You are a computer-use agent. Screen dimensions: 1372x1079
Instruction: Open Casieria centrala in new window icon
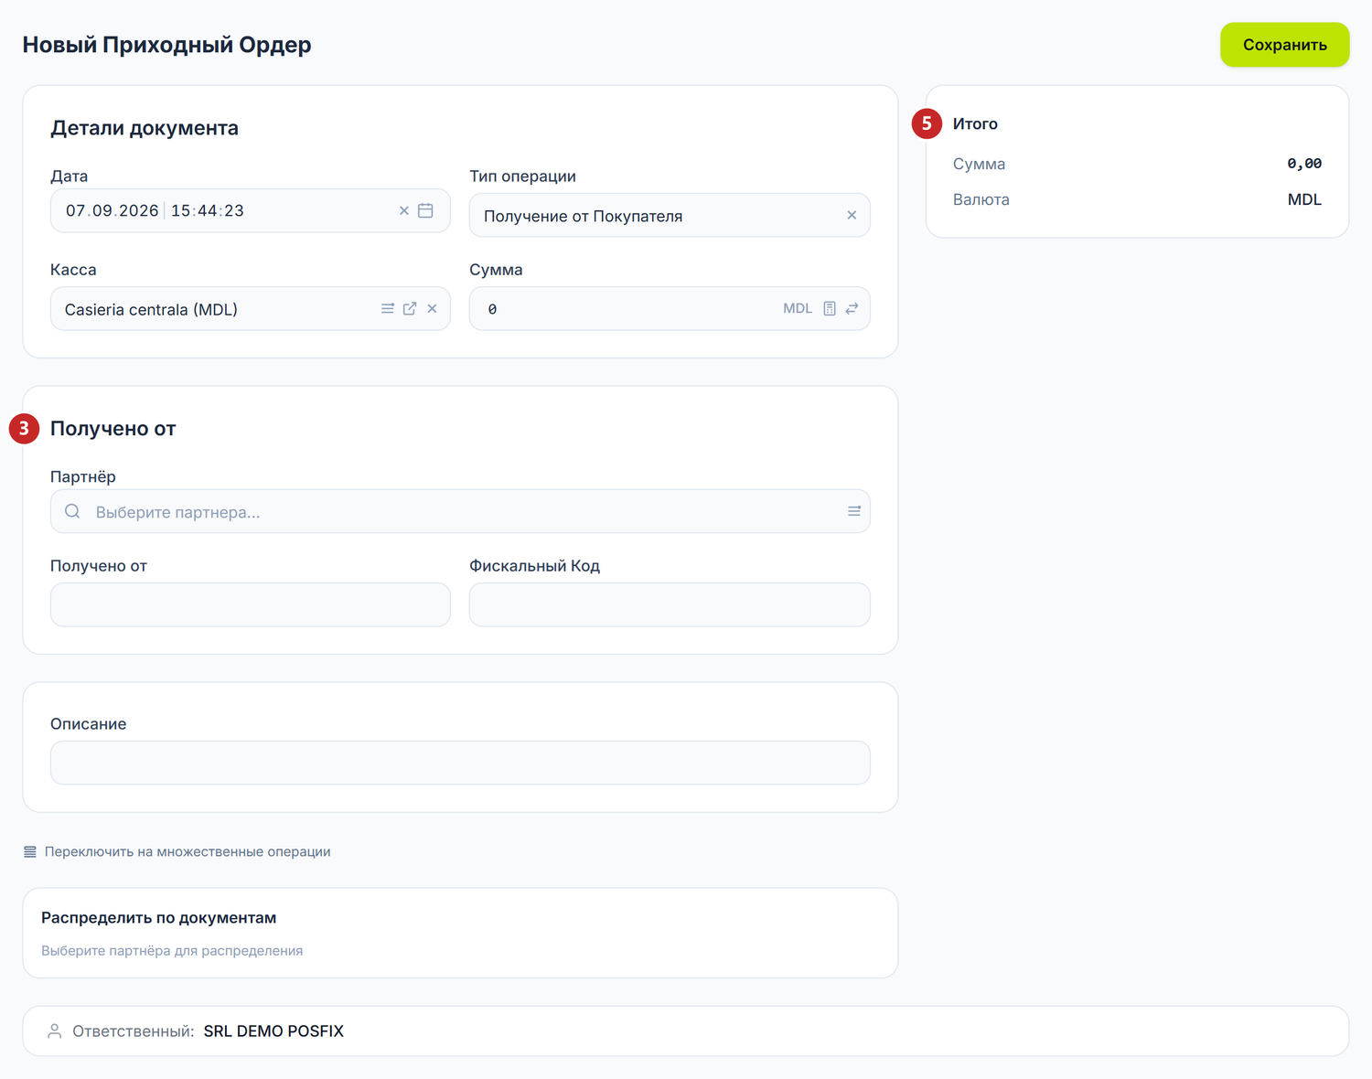point(410,309)
